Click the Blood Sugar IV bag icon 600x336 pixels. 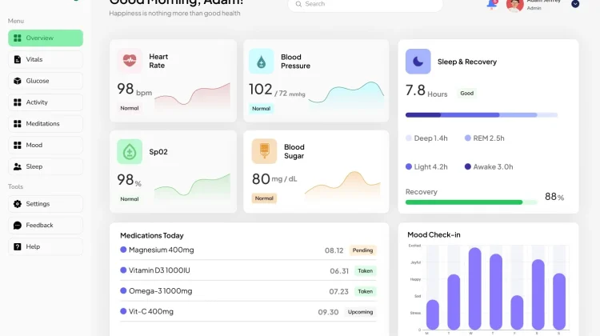tap(264, 151)
